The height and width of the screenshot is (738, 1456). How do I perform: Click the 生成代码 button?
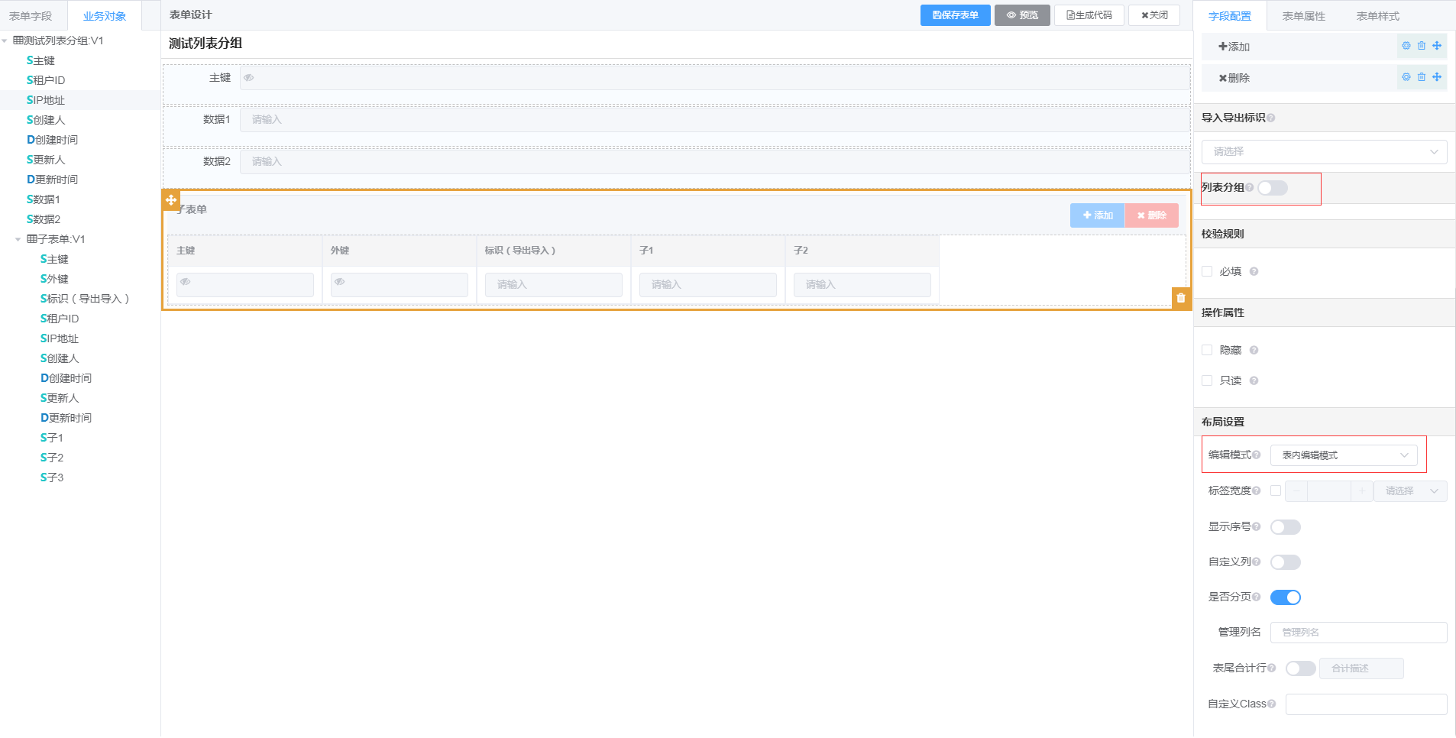pos(1089,15)
